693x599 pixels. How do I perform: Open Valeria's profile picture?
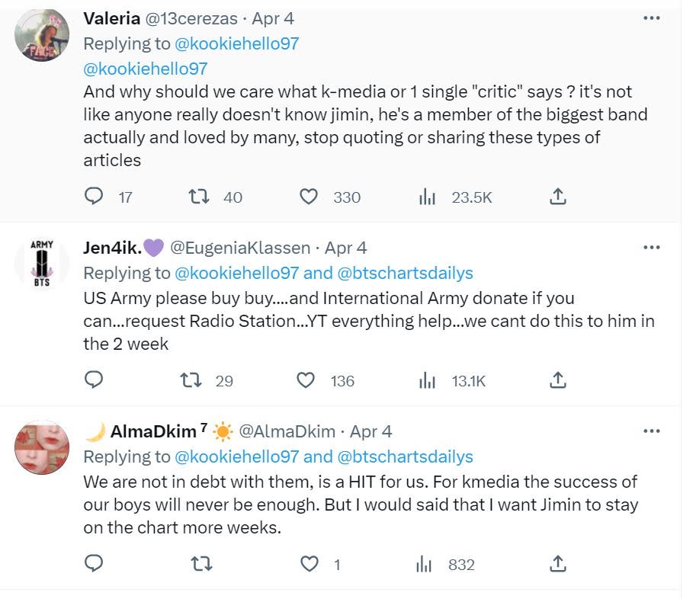[x=42, y=35]
